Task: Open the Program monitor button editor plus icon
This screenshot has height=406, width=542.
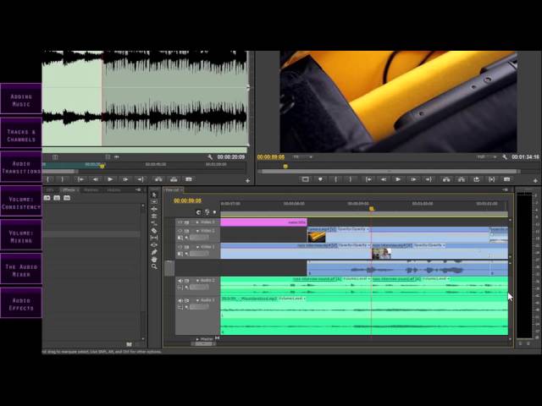Action: click(535, 180)
